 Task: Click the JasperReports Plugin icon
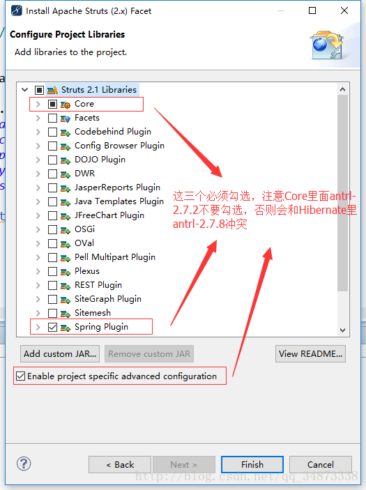click(66, 188)
